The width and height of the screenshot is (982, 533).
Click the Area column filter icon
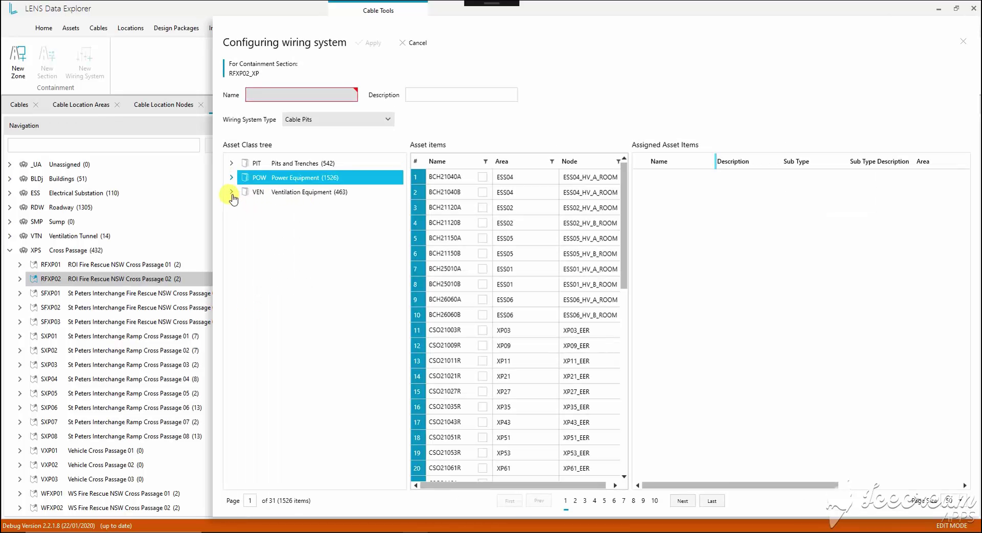(552, 162)
